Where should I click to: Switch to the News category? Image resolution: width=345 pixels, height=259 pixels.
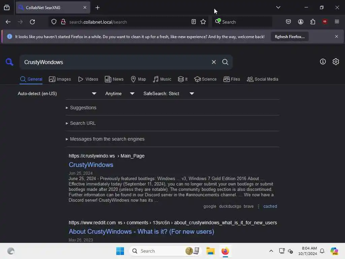pos(114,79)
